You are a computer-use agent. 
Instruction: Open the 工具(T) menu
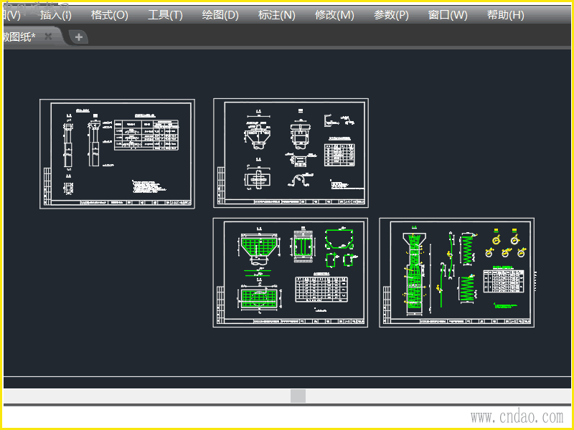pyautogui.click(x=165, y=15)
